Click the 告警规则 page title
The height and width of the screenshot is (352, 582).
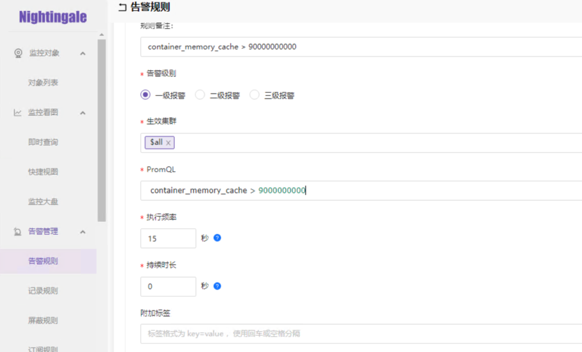(x=150, y=7)
